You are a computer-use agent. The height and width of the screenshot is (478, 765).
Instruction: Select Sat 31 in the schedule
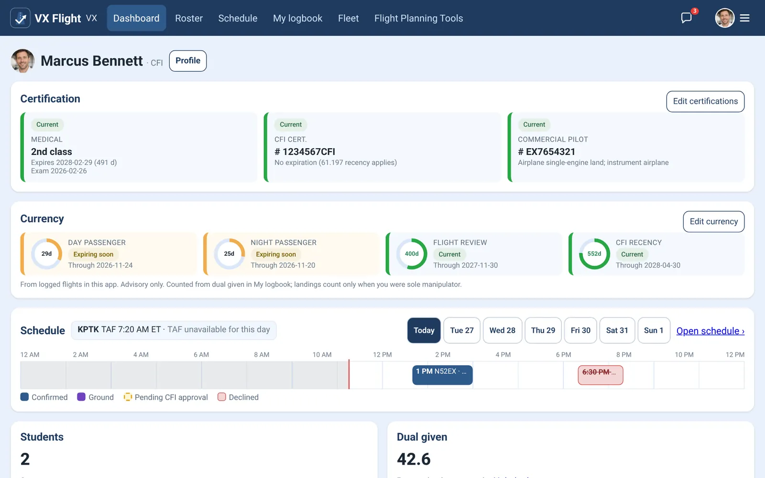tap(617, 330)
